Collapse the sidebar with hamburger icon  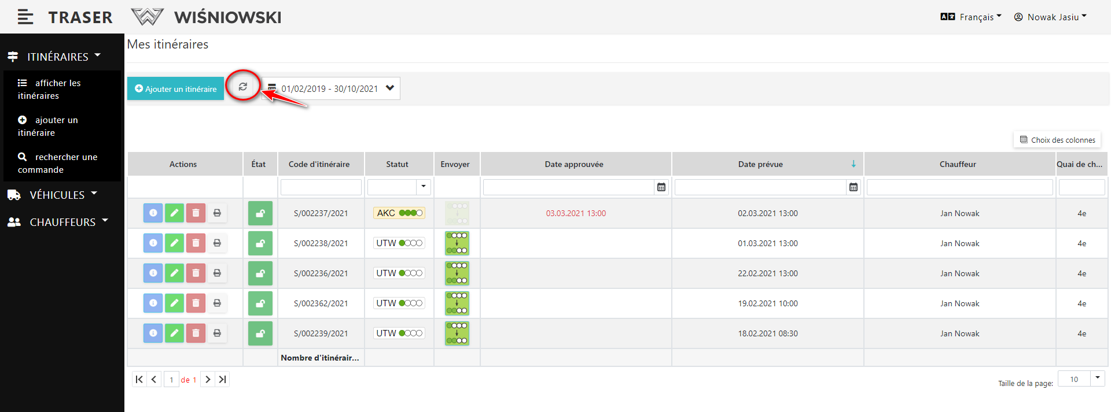(x=25, y=17)
